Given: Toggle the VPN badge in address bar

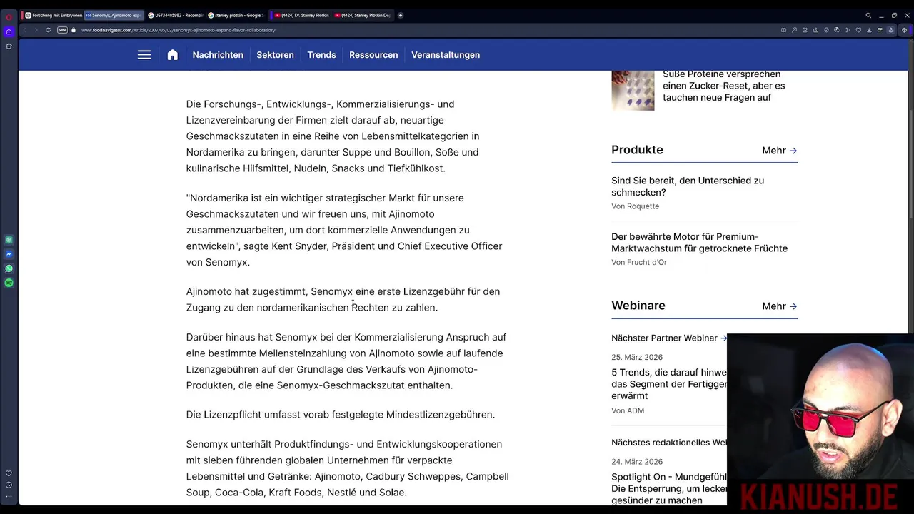Looking at the screenshot, I should [62, 30].
